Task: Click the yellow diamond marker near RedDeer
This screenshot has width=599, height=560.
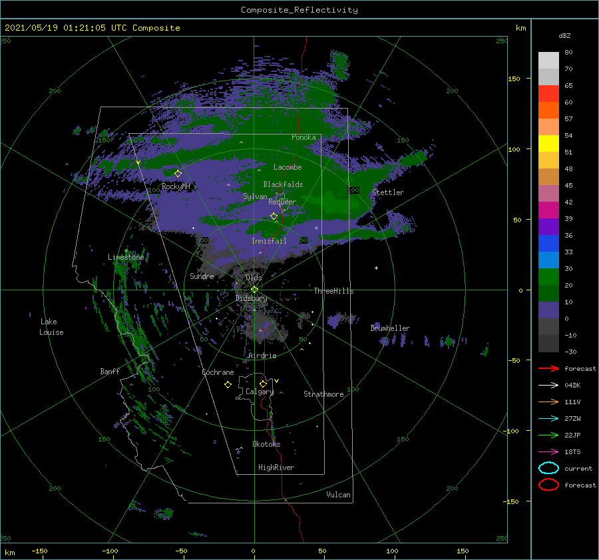Action: pyautogui.click(x=274, y=216)
